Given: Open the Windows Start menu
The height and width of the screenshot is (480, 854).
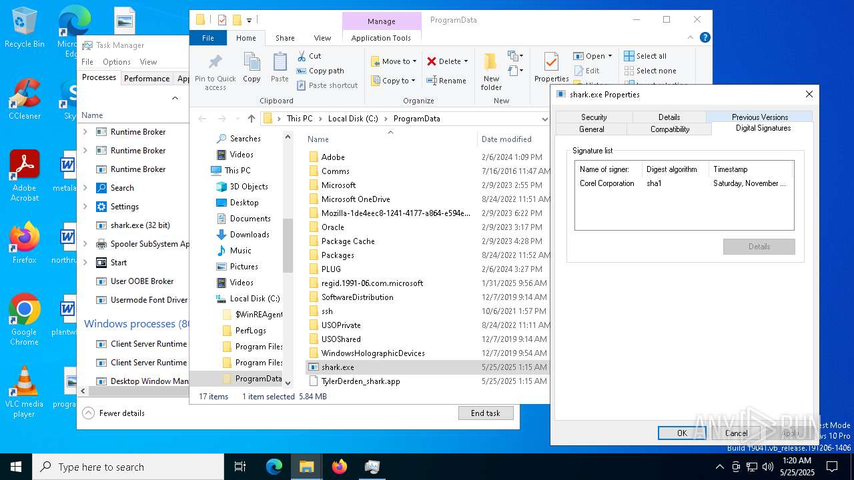Looking at the screenshot, I should click(x=16, y=467).
